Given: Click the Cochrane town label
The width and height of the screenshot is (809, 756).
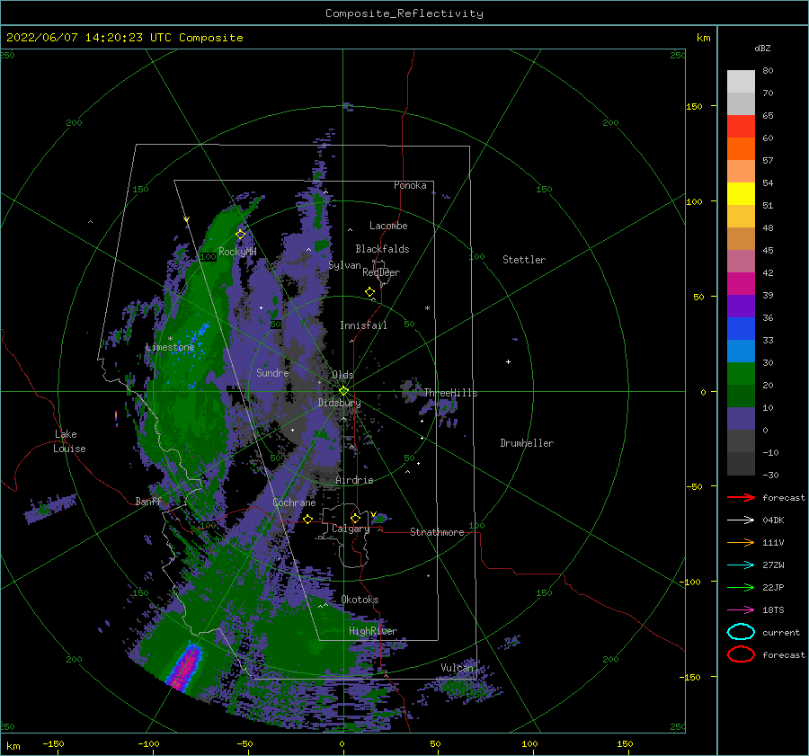Looking at the screenshot, I should pos(294,503).
